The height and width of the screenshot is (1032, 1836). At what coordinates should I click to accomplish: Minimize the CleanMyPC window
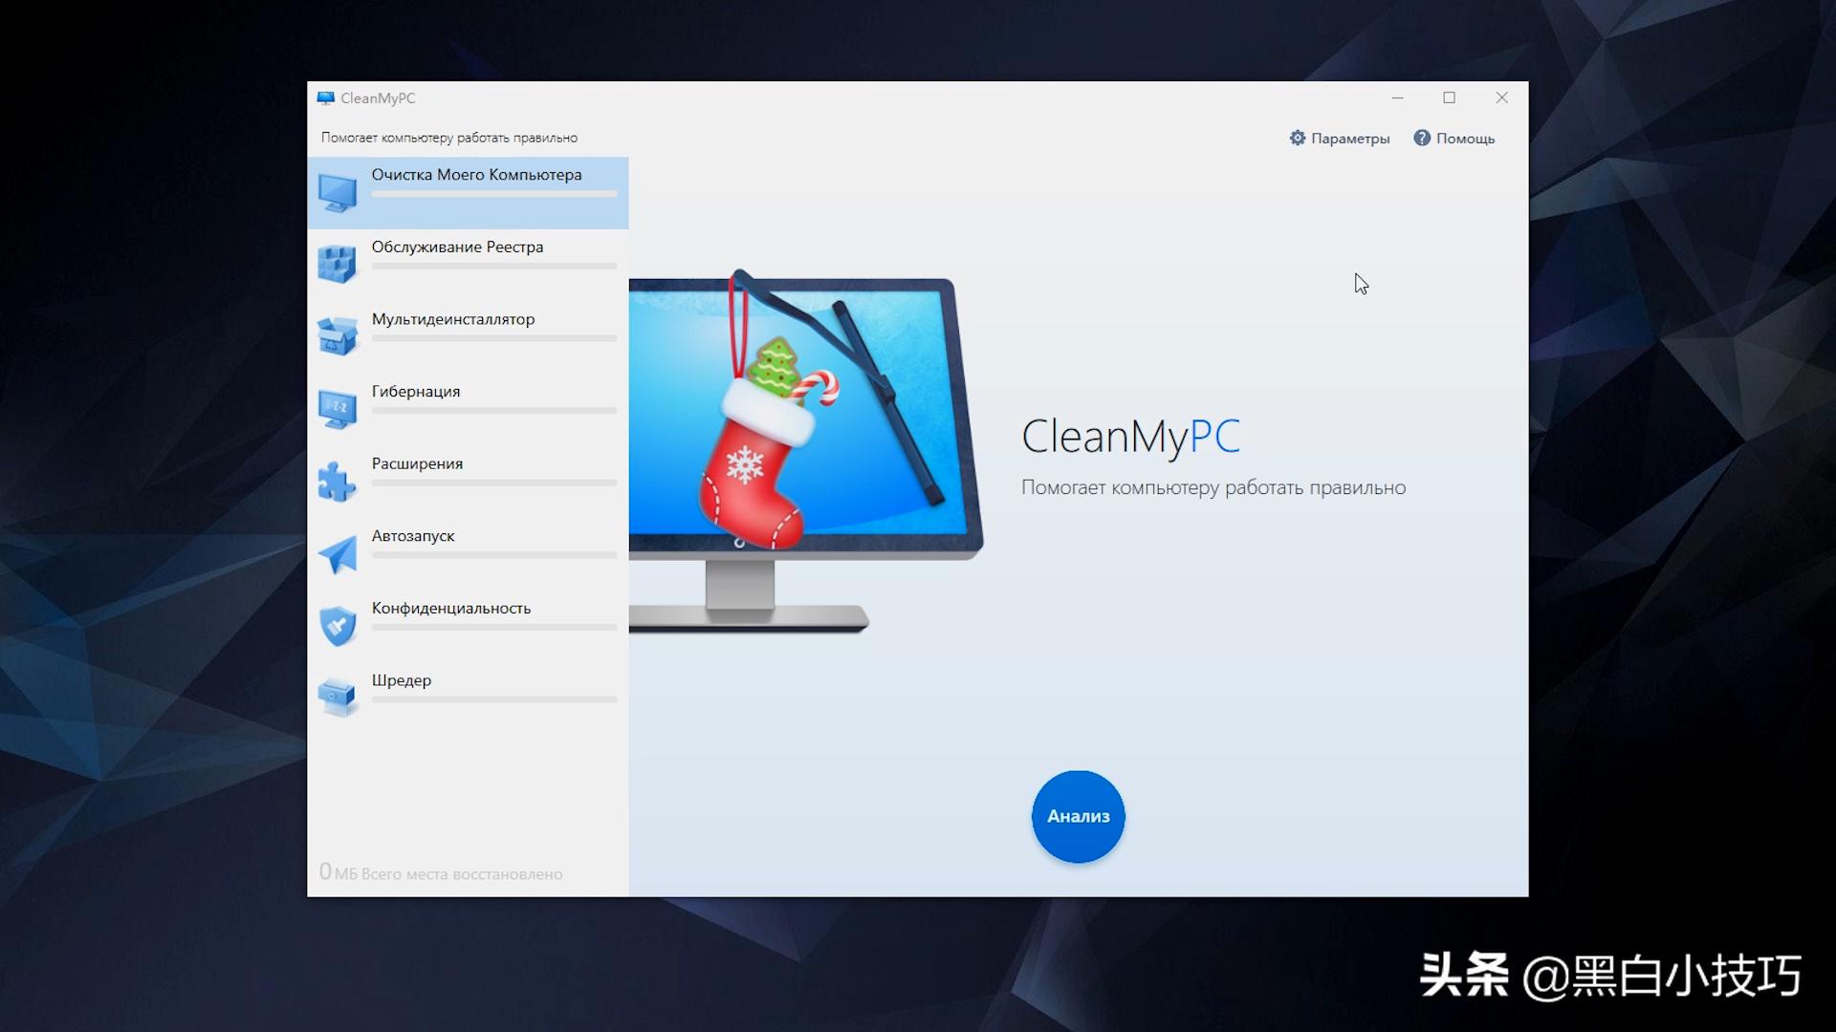click(x=1397, y=97)
